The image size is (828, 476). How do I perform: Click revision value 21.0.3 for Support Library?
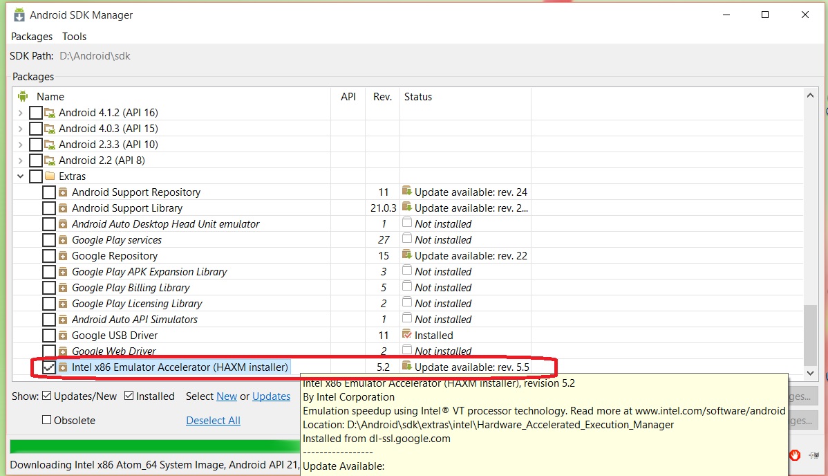coord(383,208)
